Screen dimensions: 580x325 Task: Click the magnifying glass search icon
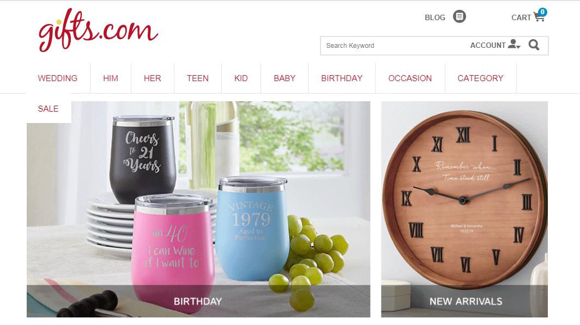[x=534, y=45]
